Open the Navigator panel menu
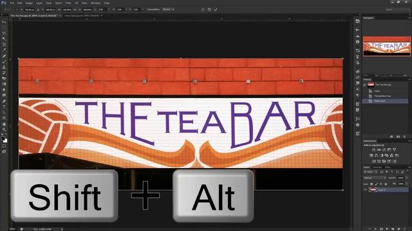Image resolution: width=412 pixels, height=231 pixels. pos(409,18)
